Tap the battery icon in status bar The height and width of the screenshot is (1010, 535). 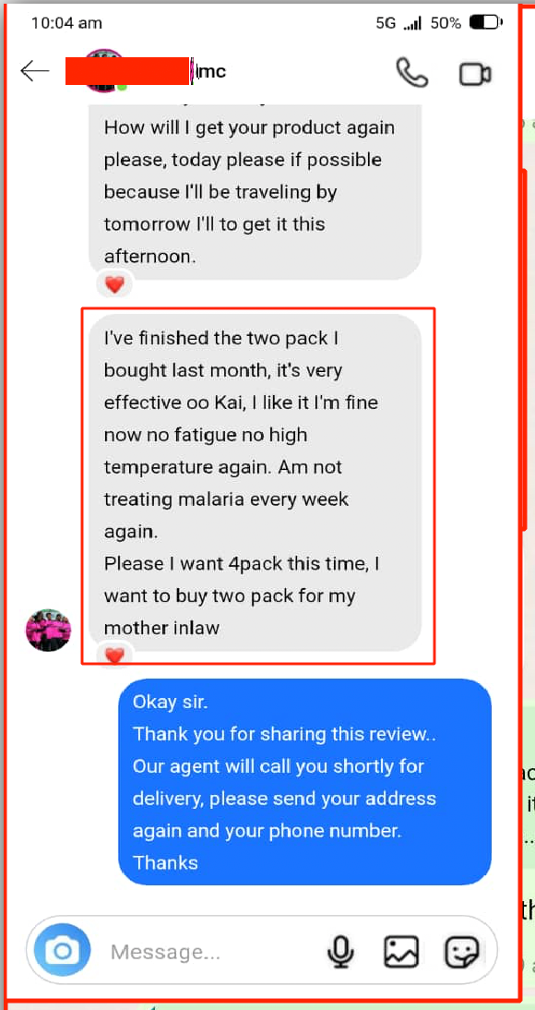tap(485, 23)
